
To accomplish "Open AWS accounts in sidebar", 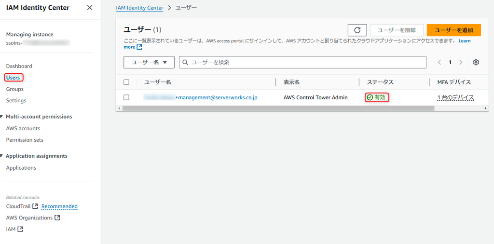I will pyautogui.click(x=23, y=128).
